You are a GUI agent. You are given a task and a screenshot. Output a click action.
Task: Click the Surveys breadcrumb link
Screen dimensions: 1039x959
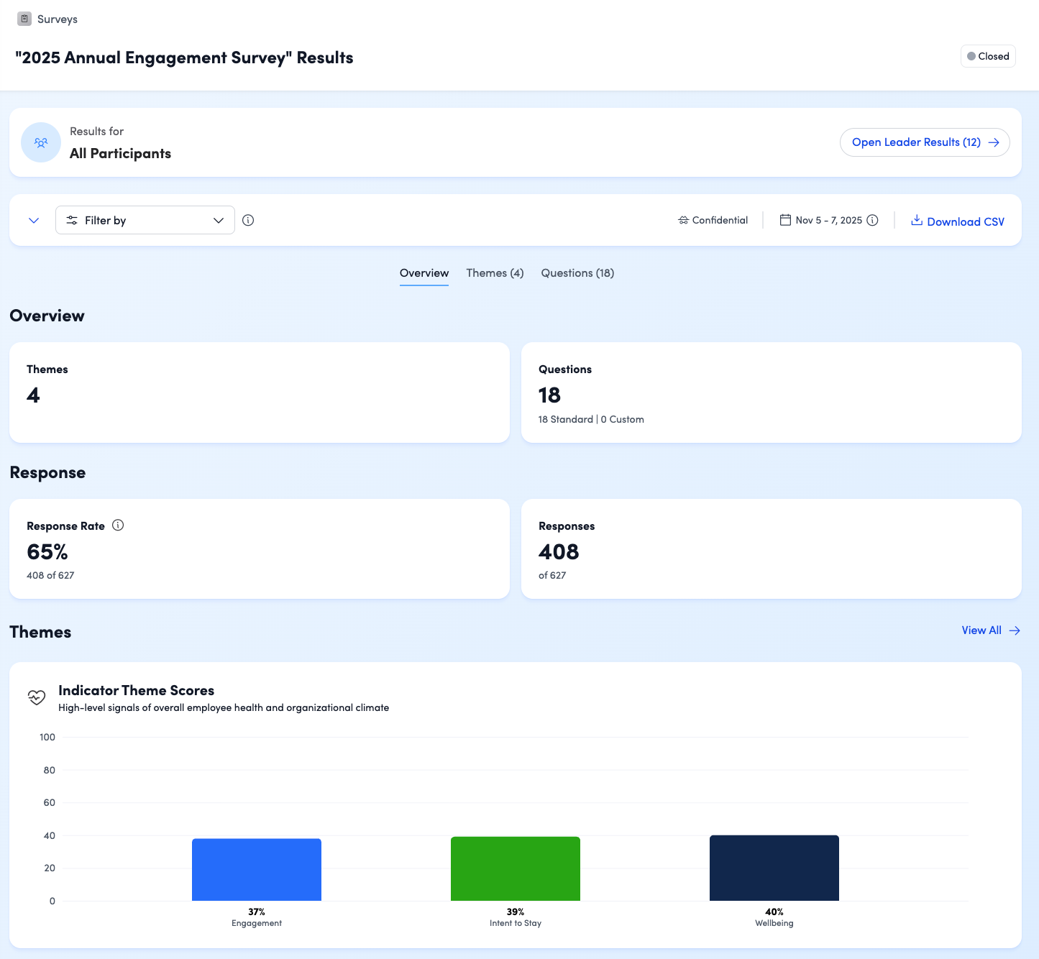[57, 19]
